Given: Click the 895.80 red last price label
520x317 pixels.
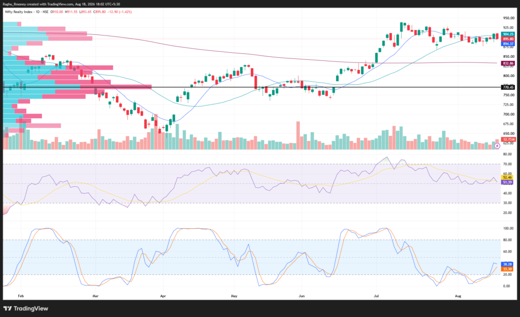Looking at the screenshot, I should pos(508,39).
